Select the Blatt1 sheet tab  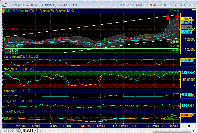(x=28, y=131)
